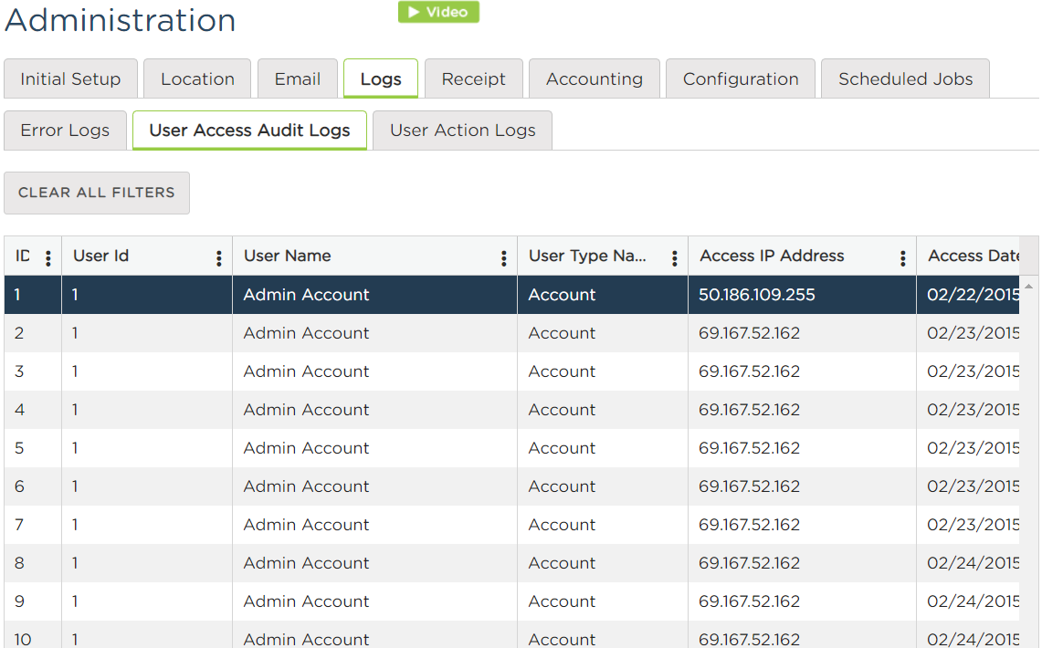Open the Location tab
The width and height of the screenshot is (1042, 648).
pos(197,79)
